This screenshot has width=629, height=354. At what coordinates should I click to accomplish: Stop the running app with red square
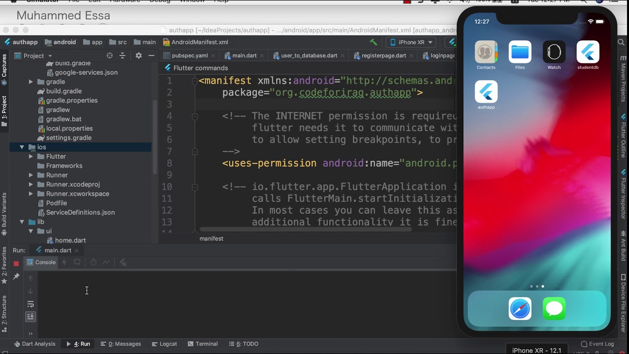tap(16, 263)
